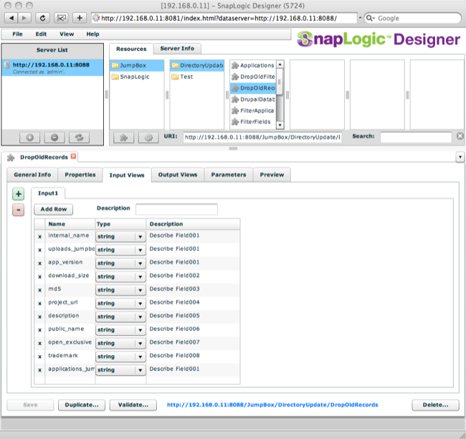The image size is (466, 439).
Task: Select the SnapLogic folder in Resources
Action: (137, 77)
